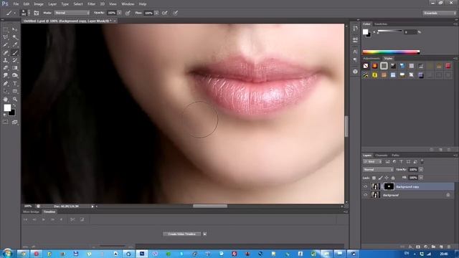The image size is (459, 258).
Task: Select the Magic Wand tool
Action: [14, 37]
